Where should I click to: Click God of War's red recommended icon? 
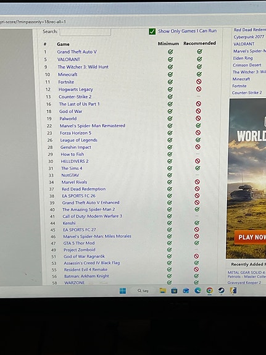click(x=198, y=111)
